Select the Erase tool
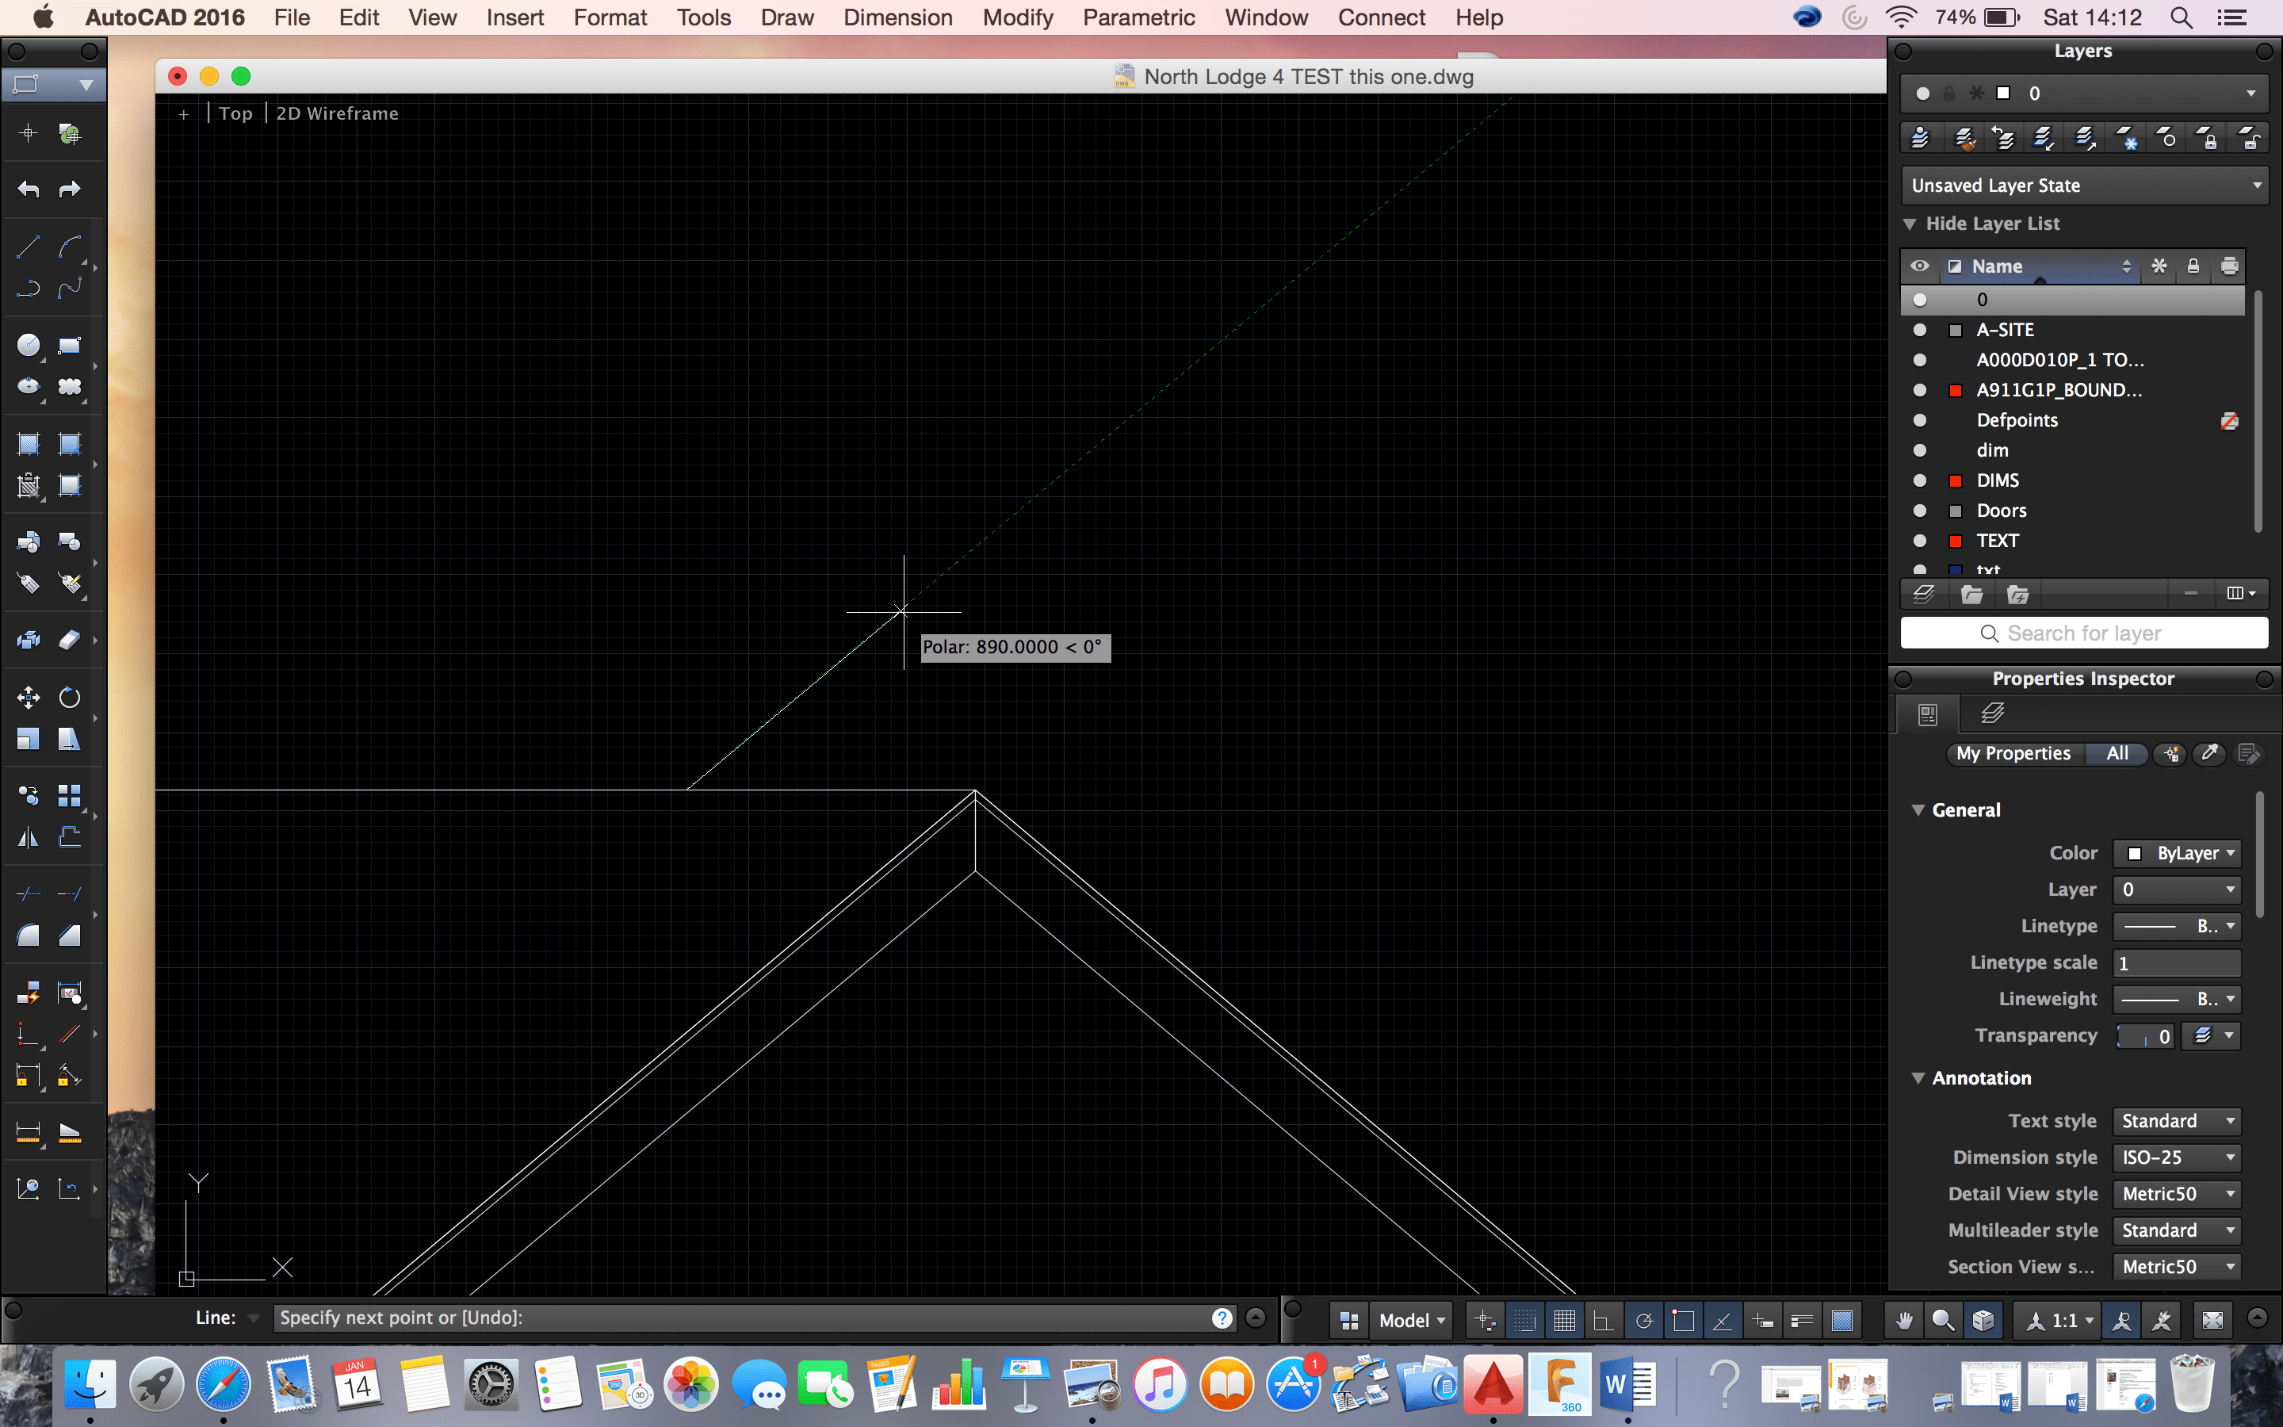The height and width of the screenshot is (1427, 2283). pyautogui.click(x=69, y=639)
